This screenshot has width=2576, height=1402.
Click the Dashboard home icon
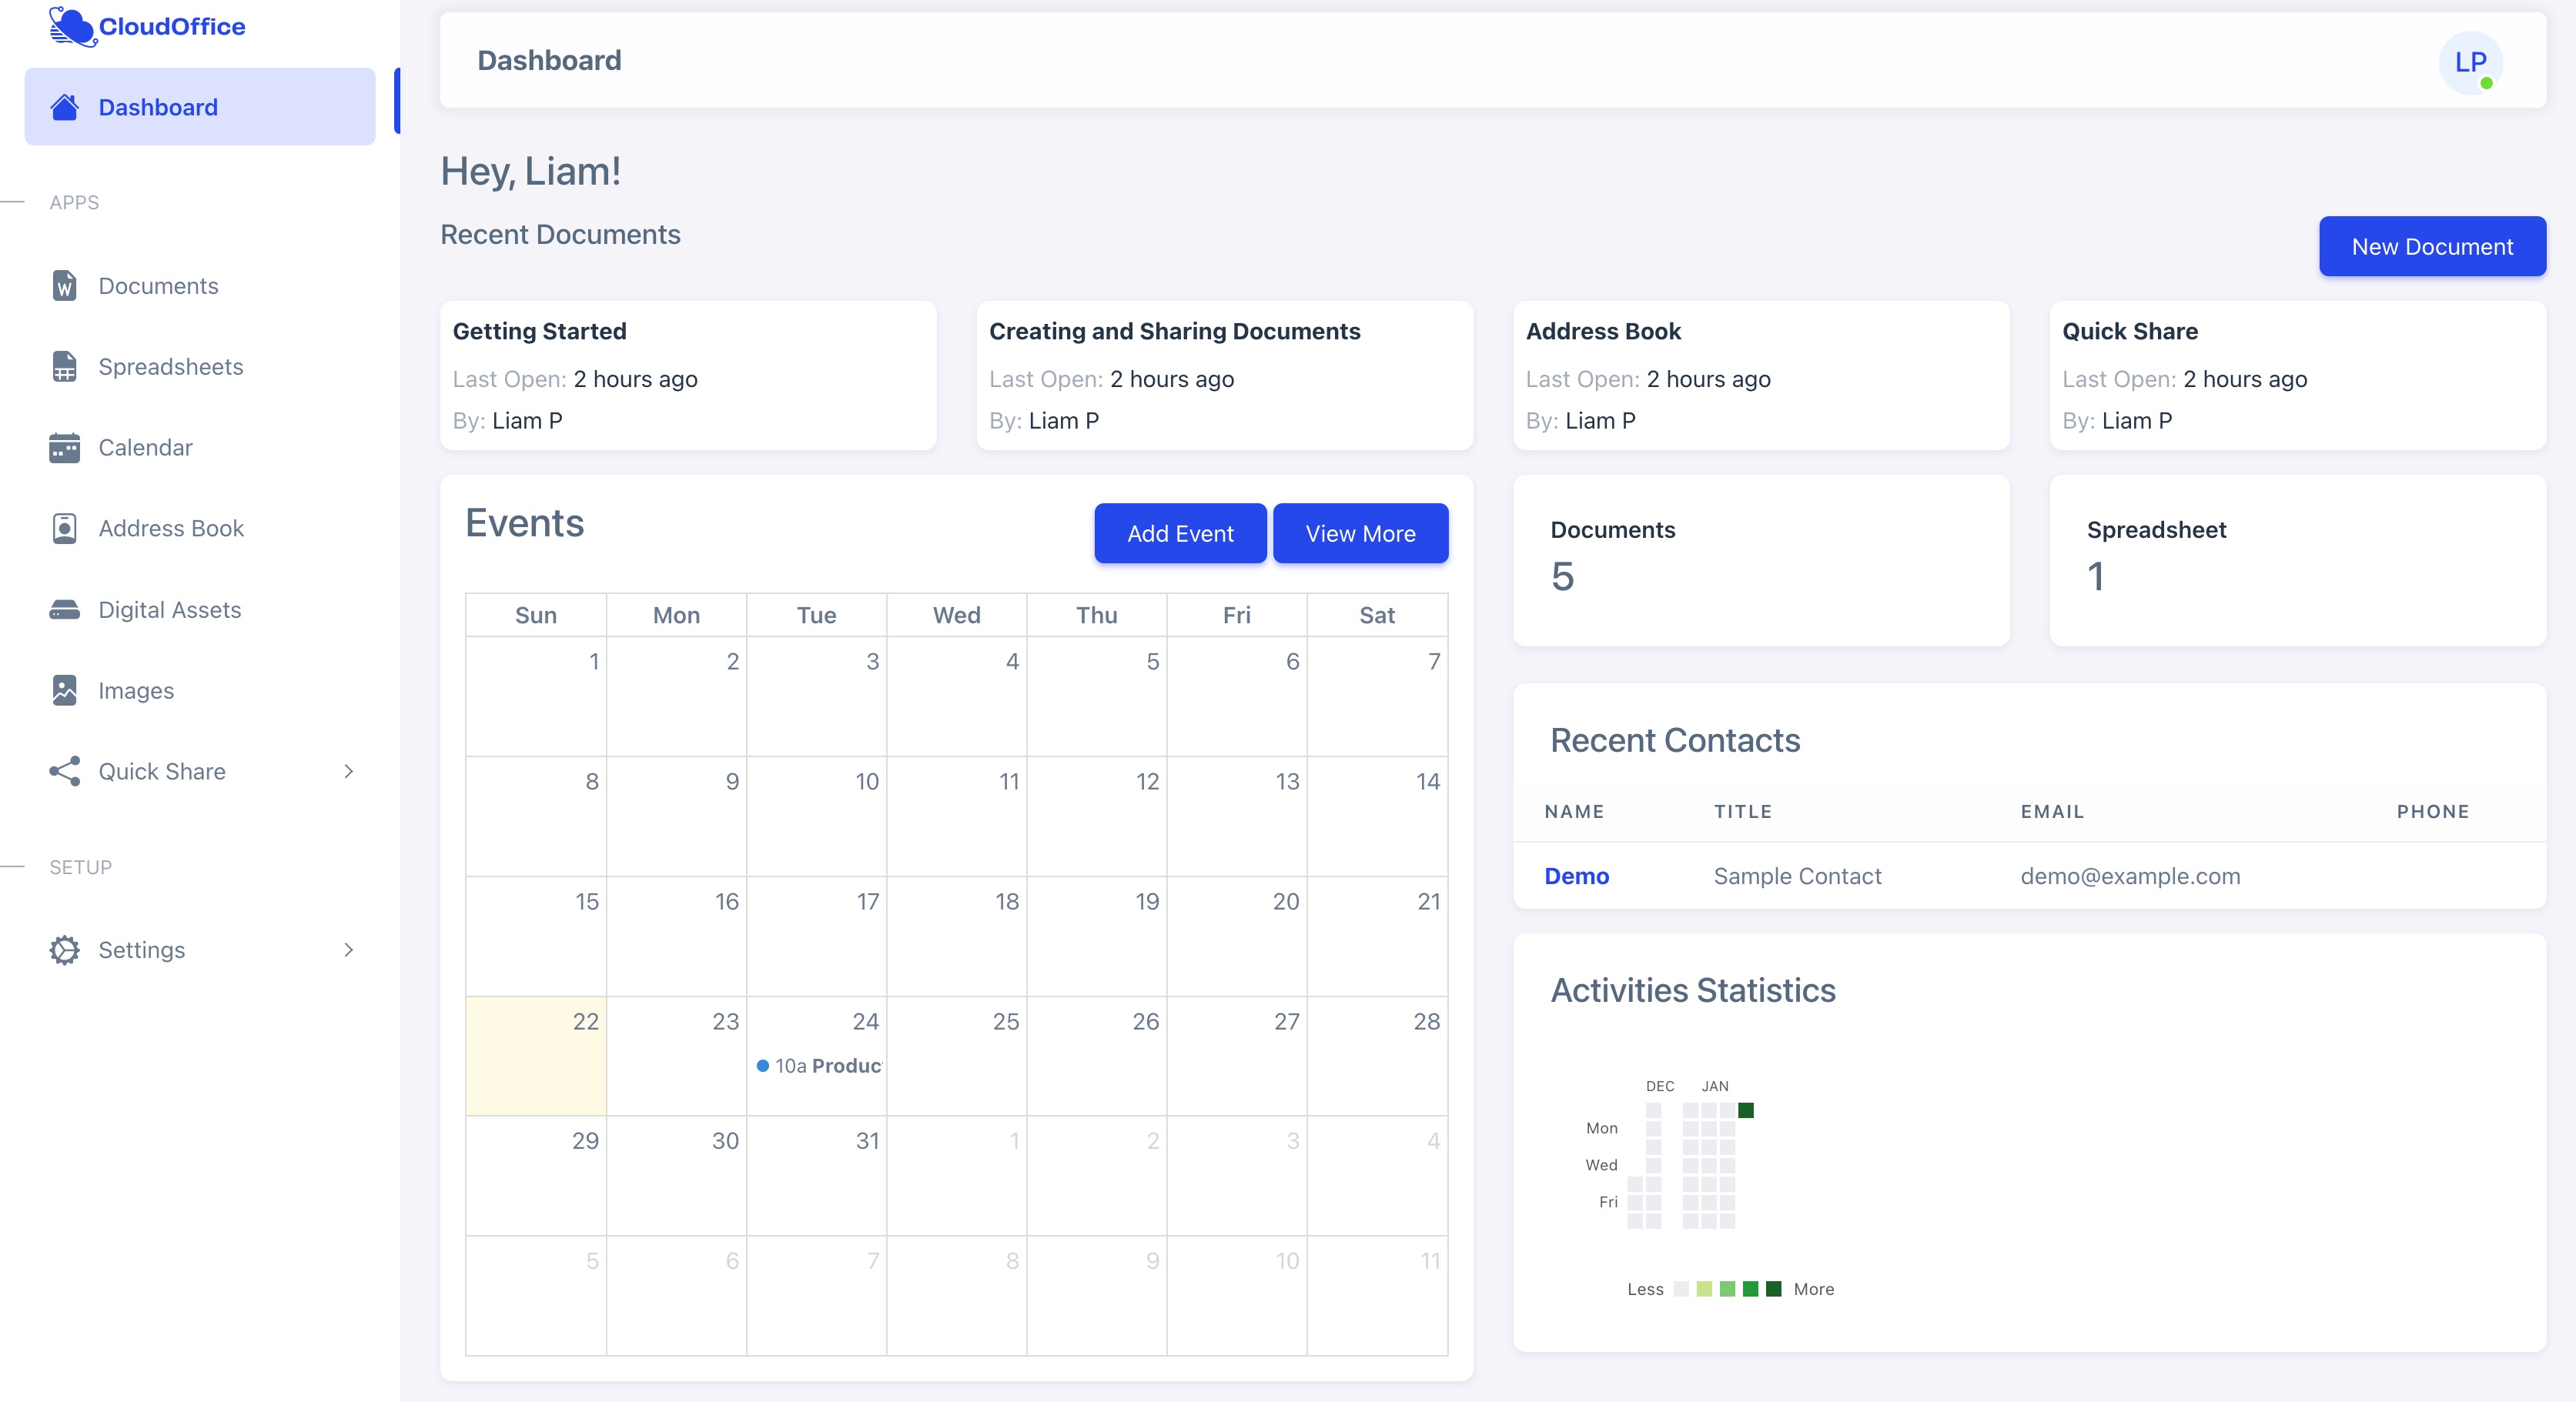coord(65,107)
